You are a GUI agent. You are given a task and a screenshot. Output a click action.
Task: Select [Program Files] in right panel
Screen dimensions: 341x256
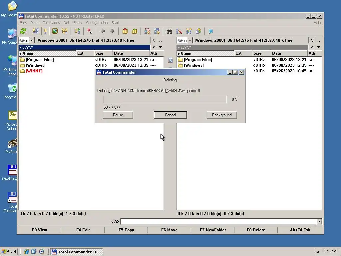click(x=198, y=60)
